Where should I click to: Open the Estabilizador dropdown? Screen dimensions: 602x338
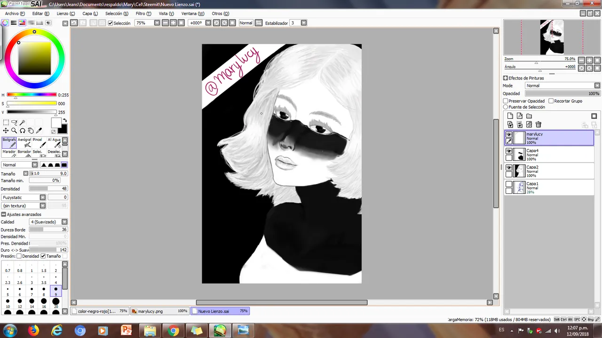(x=304, y=23)
